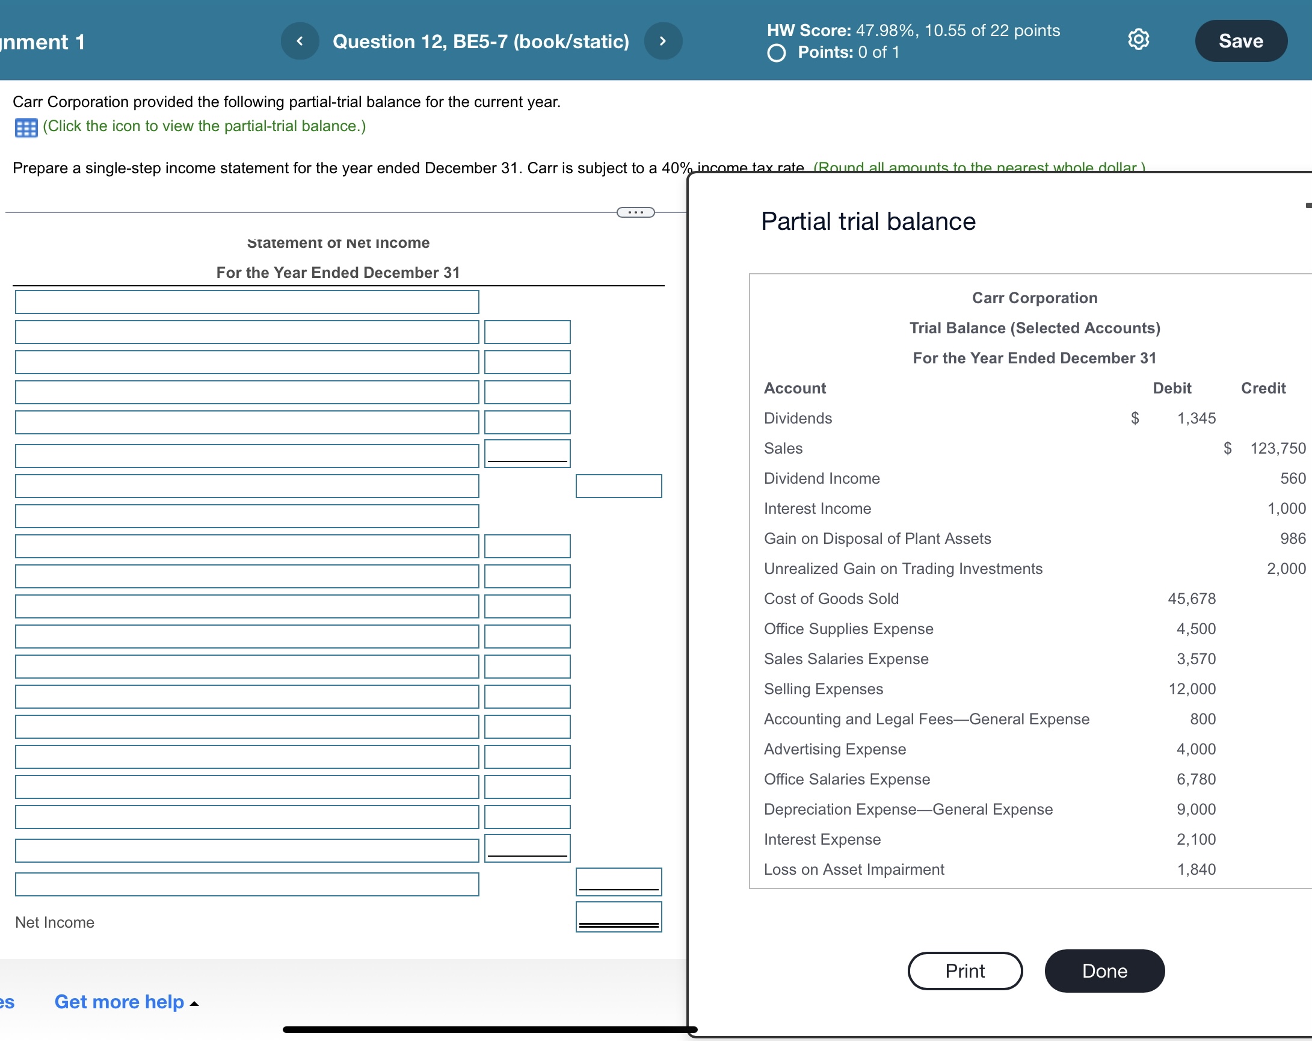Screen dimensions: 1312x1042
Task: Click the ellipsis divider expander
Action: pyautogui.click(x=635, y=212)
